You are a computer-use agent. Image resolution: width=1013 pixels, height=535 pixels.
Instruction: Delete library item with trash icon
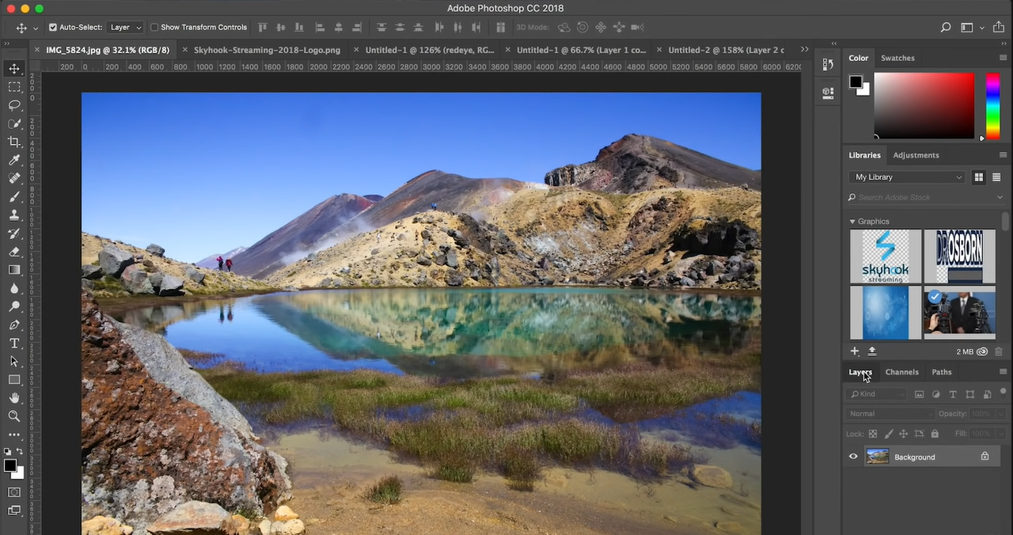point(998,351)
